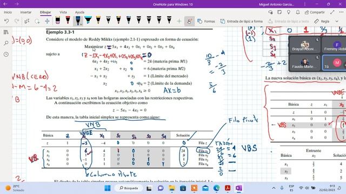
Task: Select the red pen
Action: [x=68, y=20]
